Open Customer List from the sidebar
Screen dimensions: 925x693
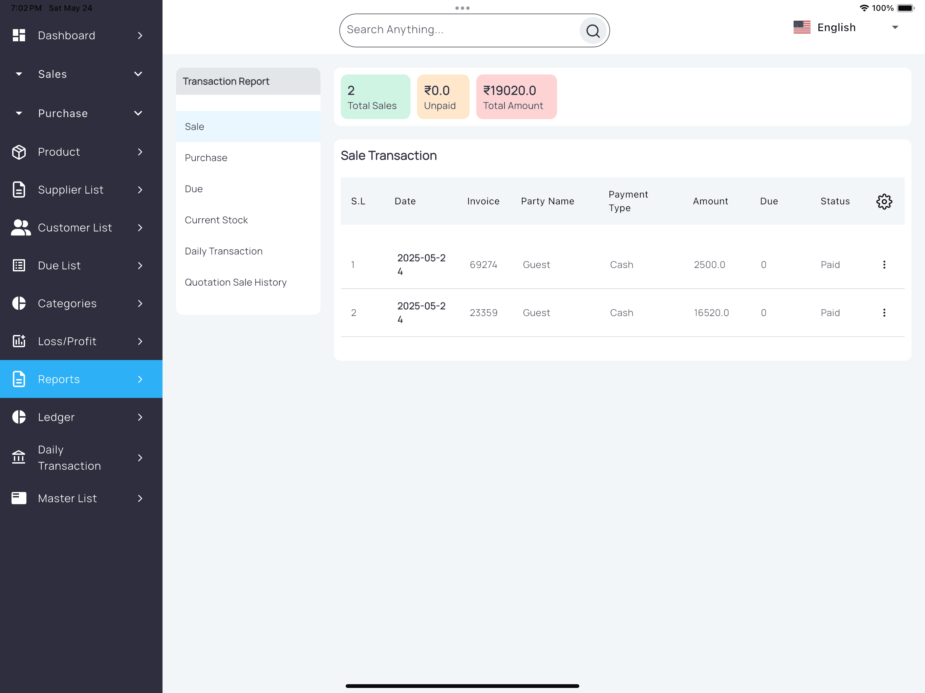click(81, 228)
